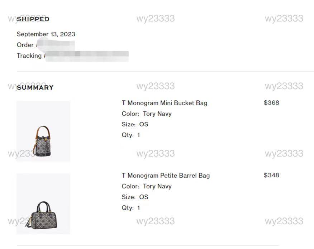The image size is (314, 249).
Task: Click the Petite Barrel Bag's Size OS text
Action: (135, 197)
